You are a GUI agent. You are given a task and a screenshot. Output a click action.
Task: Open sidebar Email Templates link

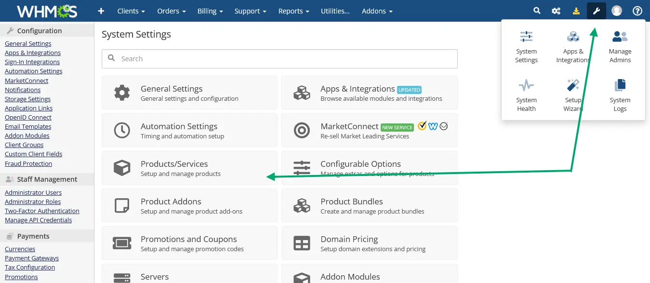click(28, 127)
